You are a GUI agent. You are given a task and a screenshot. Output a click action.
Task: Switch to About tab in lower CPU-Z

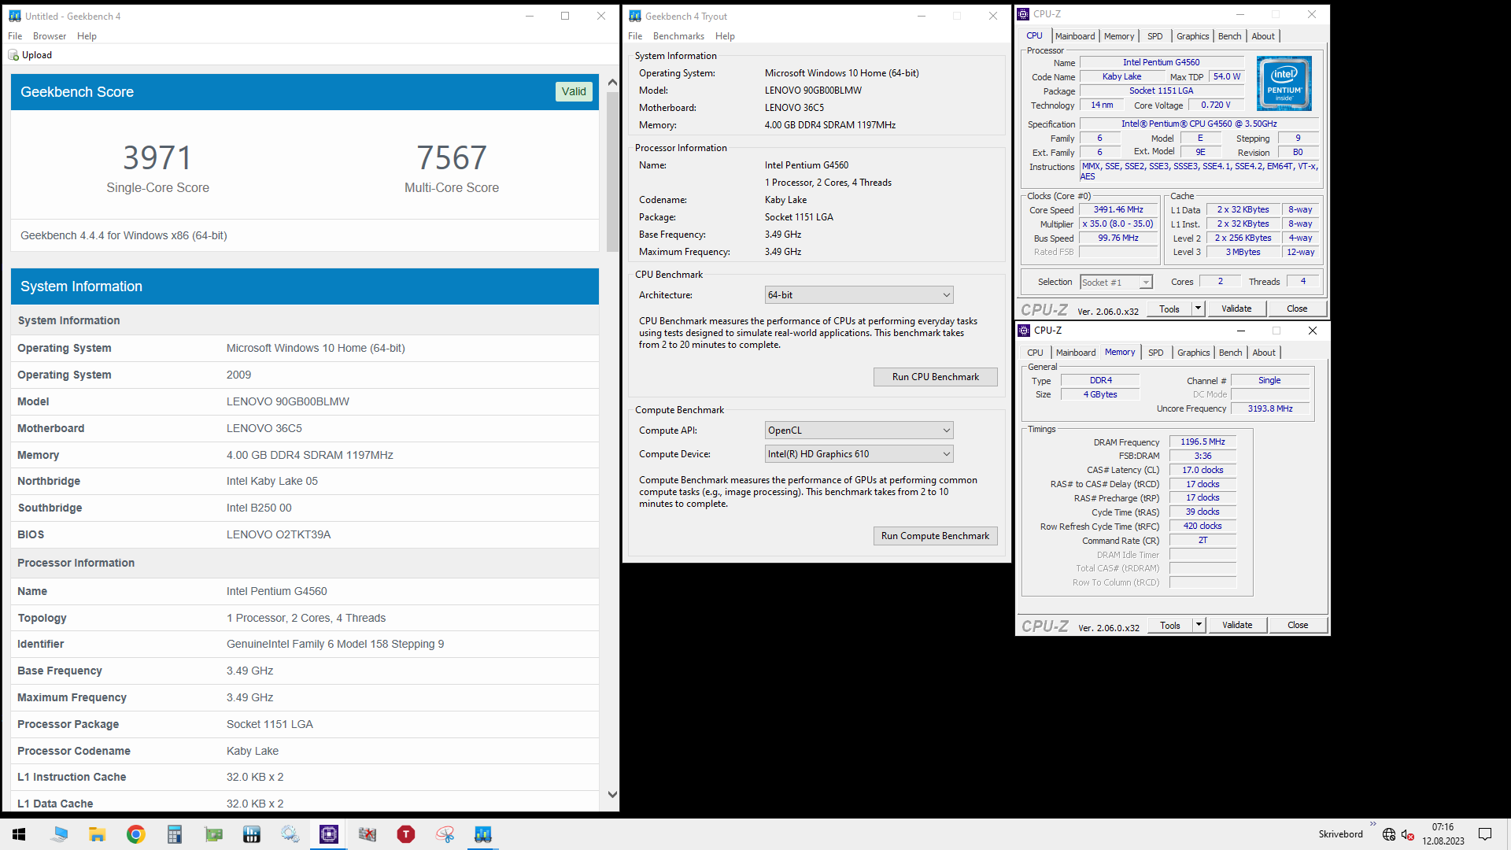tap(1264, 353)
